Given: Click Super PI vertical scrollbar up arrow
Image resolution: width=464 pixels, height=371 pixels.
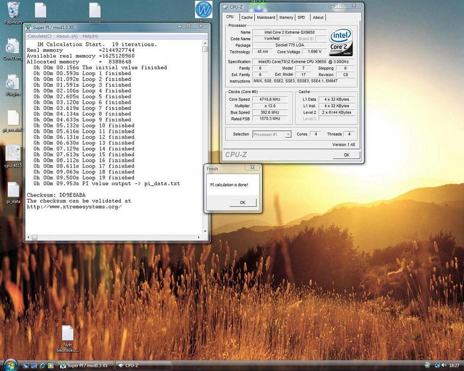Looking at the screenshot, I should click(205, 43).
